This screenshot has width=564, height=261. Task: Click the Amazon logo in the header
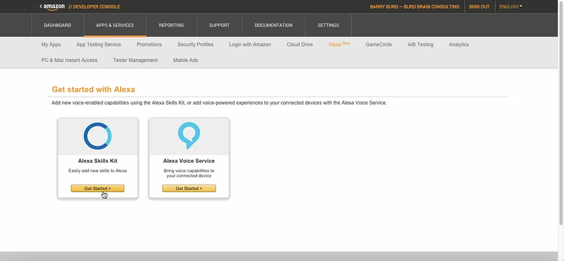(x=54, y=6)
